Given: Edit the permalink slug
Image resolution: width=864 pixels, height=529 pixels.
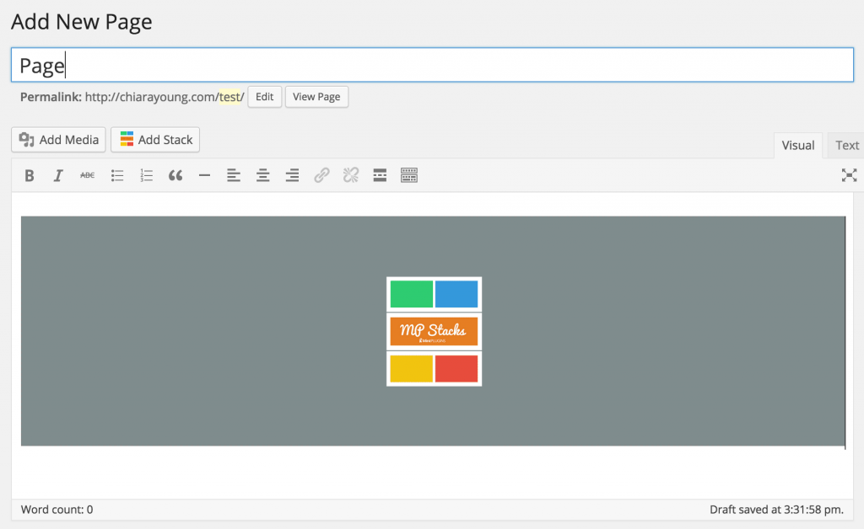Looking at the screenshot, I should (264, 97).
